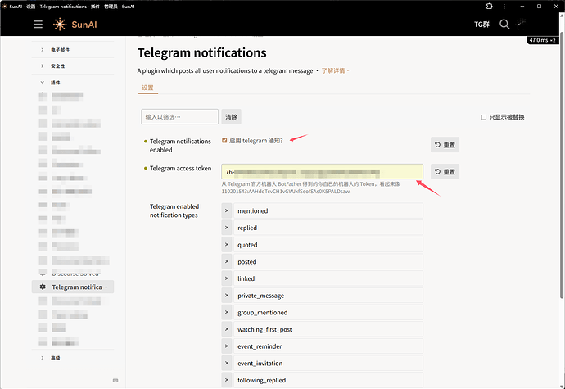Remove the 'mentioned' notification type
565x389 pixels.
point(227,211)
